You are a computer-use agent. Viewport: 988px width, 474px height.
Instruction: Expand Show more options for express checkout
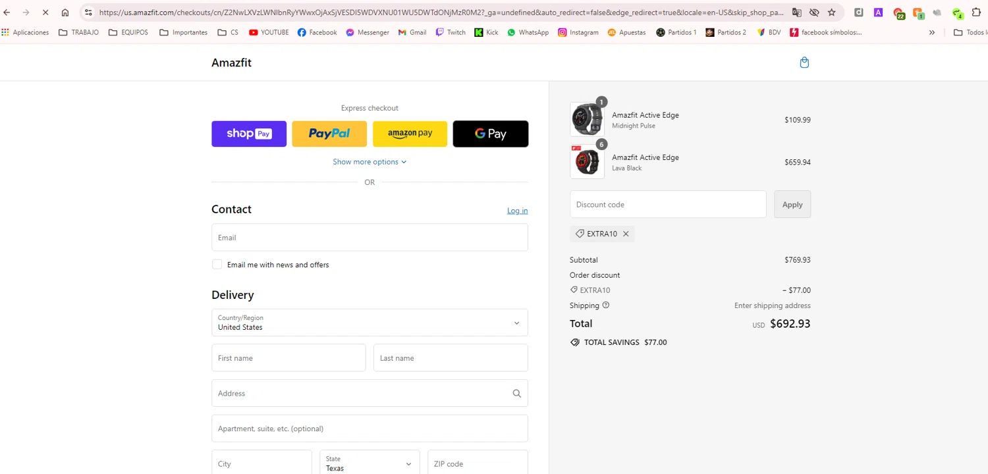(x=370, y=162)
